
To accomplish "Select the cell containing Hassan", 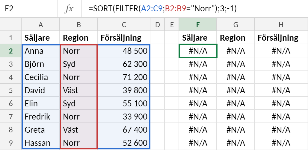I will tap(40, 143).
